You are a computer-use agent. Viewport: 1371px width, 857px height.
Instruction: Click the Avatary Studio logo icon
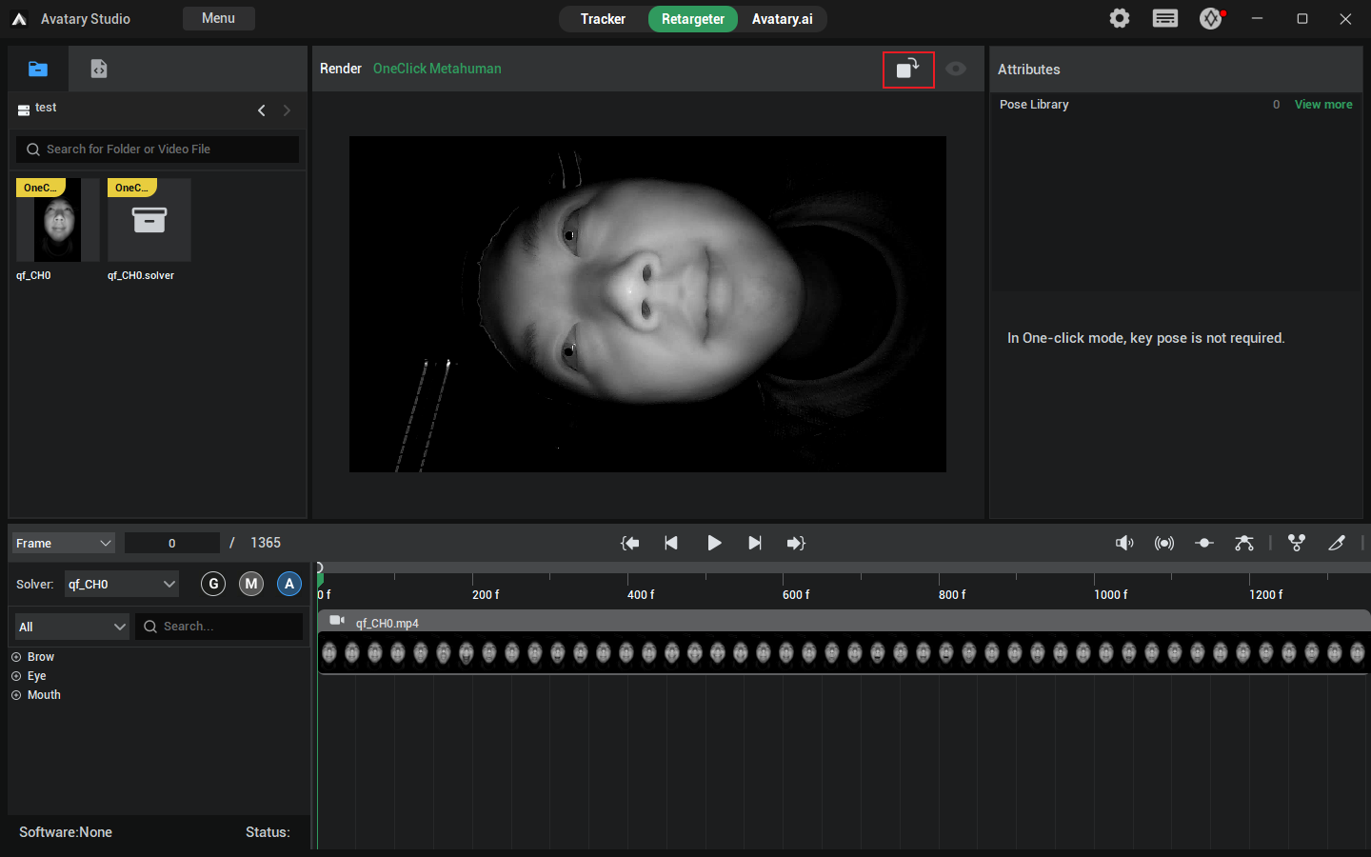[19, 19]
